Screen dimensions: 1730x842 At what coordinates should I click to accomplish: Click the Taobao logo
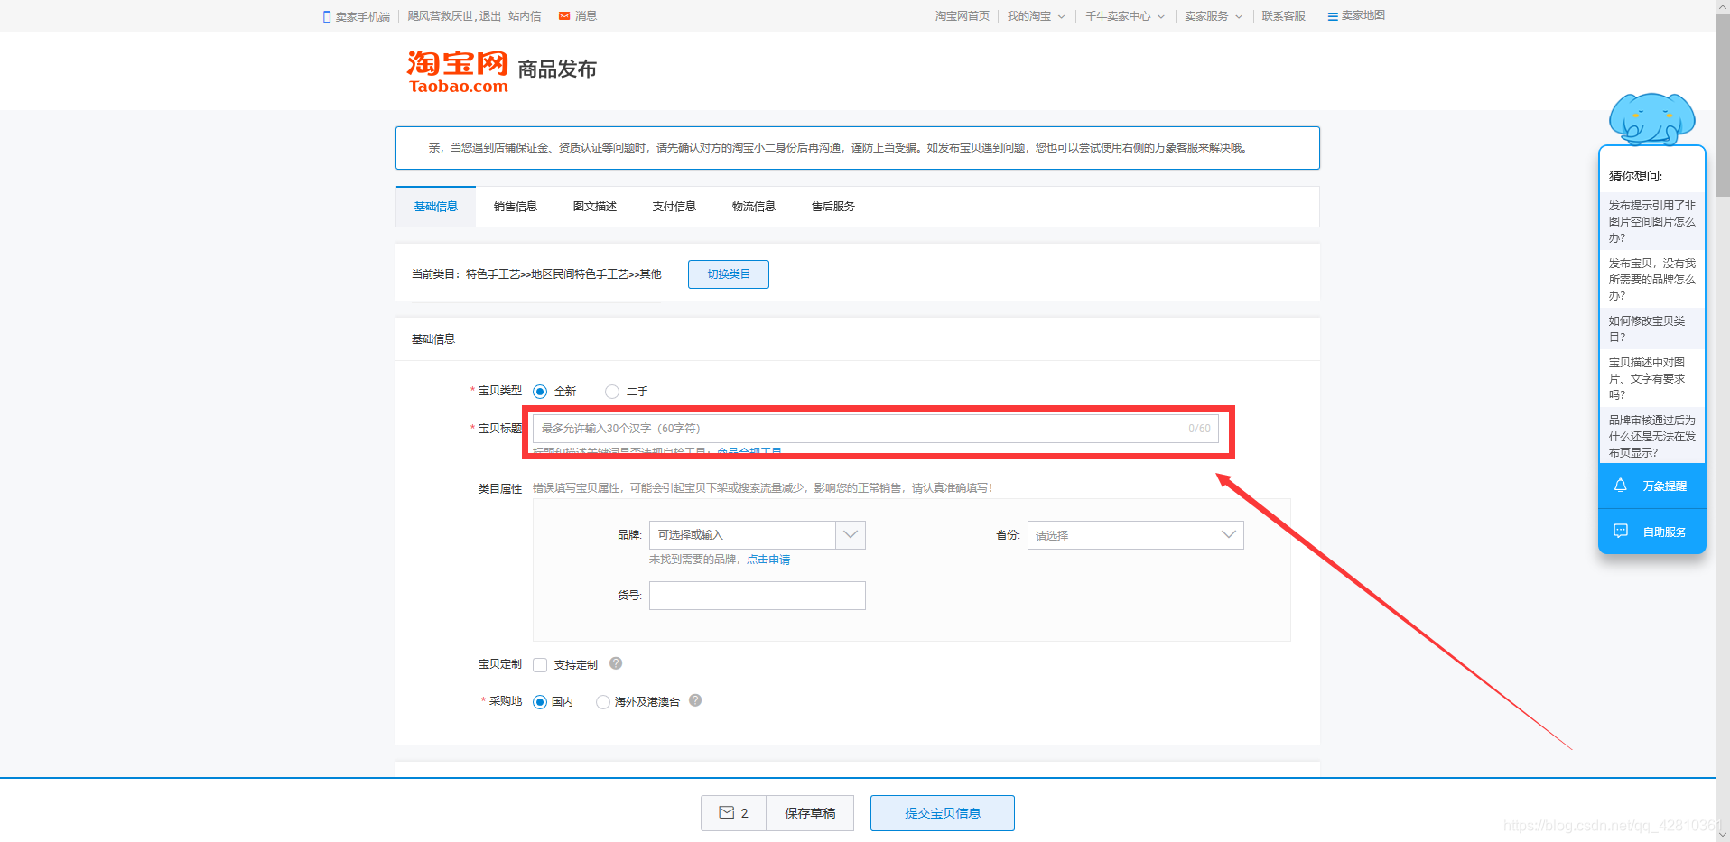458,71
